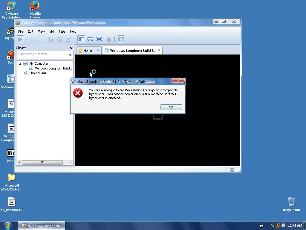Open the VM menu
The height and width of the screenshot is (230, 306).
coord(51,31)
